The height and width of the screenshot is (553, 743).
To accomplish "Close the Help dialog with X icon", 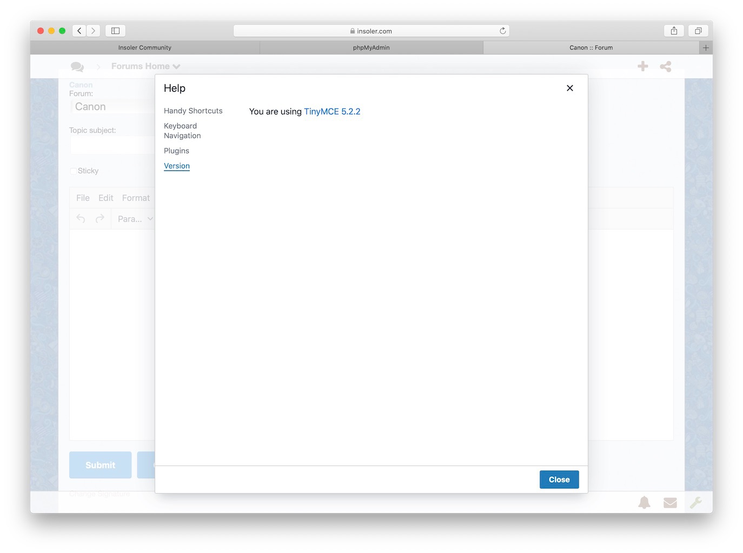I will tap(569, 88).
